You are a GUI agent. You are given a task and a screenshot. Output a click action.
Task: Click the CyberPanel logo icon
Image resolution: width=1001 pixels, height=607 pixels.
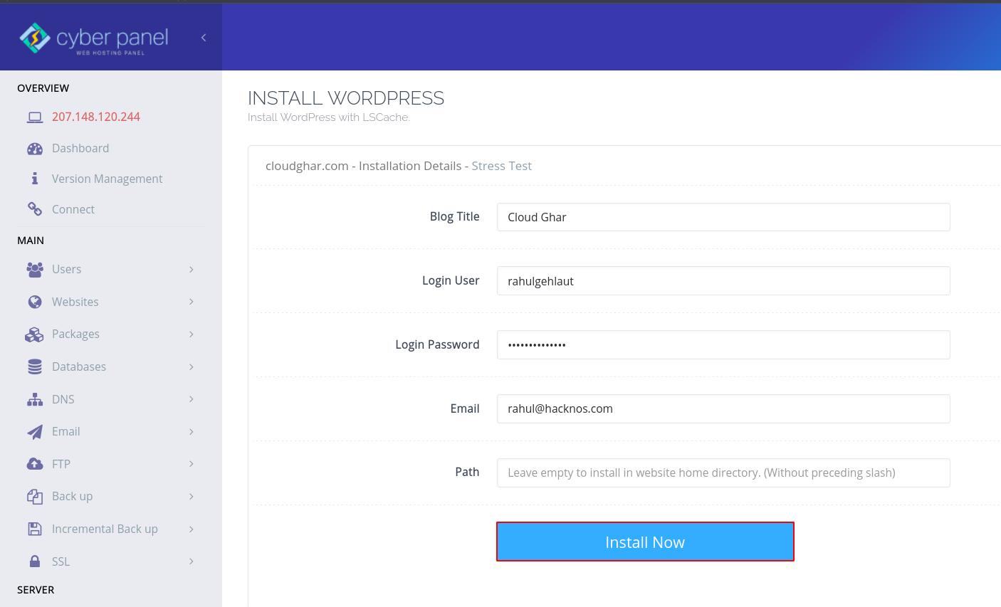[x=35, y=38]
